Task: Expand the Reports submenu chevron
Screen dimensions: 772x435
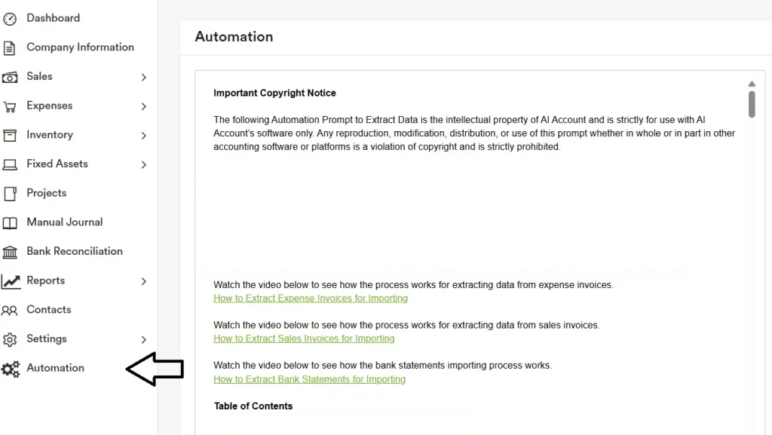Action: (143, 281)
